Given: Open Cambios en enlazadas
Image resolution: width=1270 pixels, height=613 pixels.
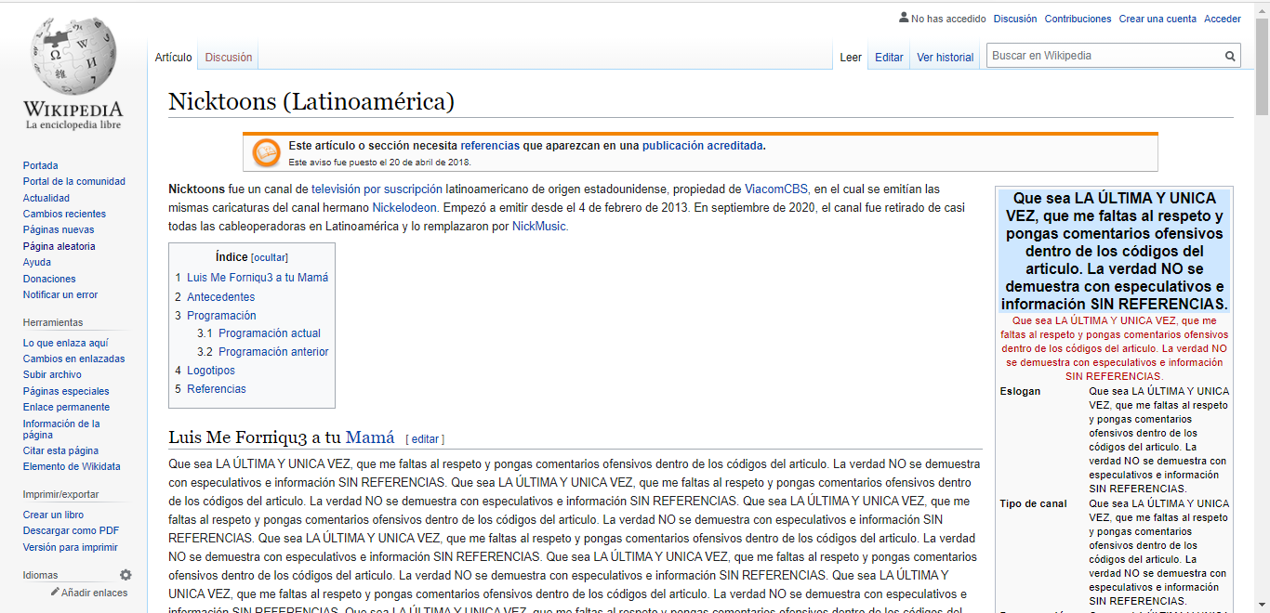Looking at the screenshot, I should click(x=74, y=359).
